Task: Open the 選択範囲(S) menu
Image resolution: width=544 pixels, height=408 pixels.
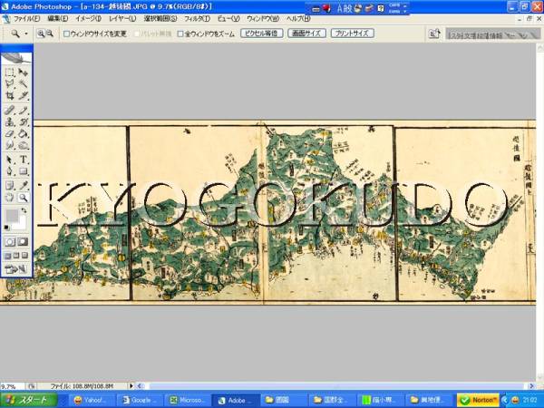Action: point(160,19)
